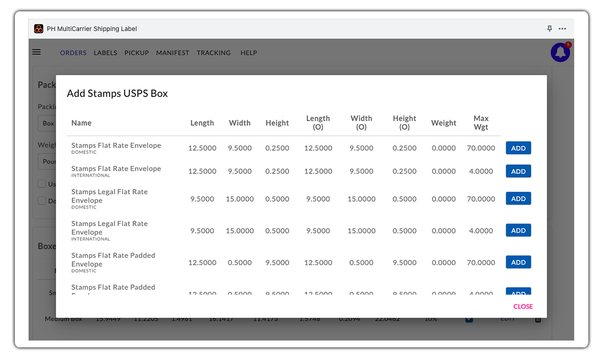
Task: Click the 'Height' column header
Action: pyautogui.click(x=277, y=123)
